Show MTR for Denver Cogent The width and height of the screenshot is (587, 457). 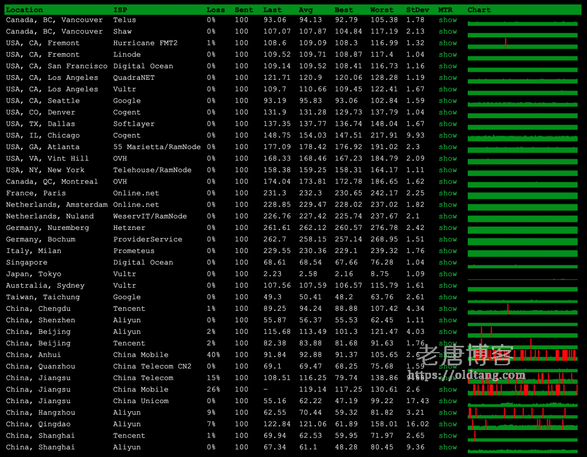[x=448, y=112]
